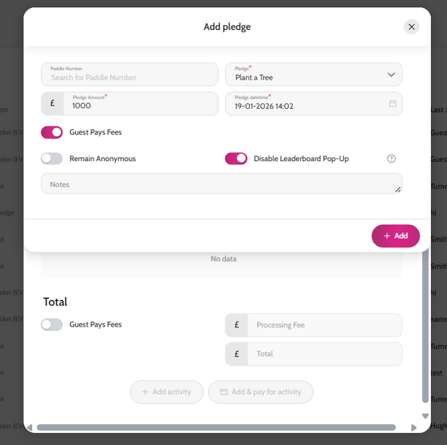Screen dimensions: 447x445
Task: Open the Pledge dropdown showing Plant a Tree
Action: coord(314,74)
